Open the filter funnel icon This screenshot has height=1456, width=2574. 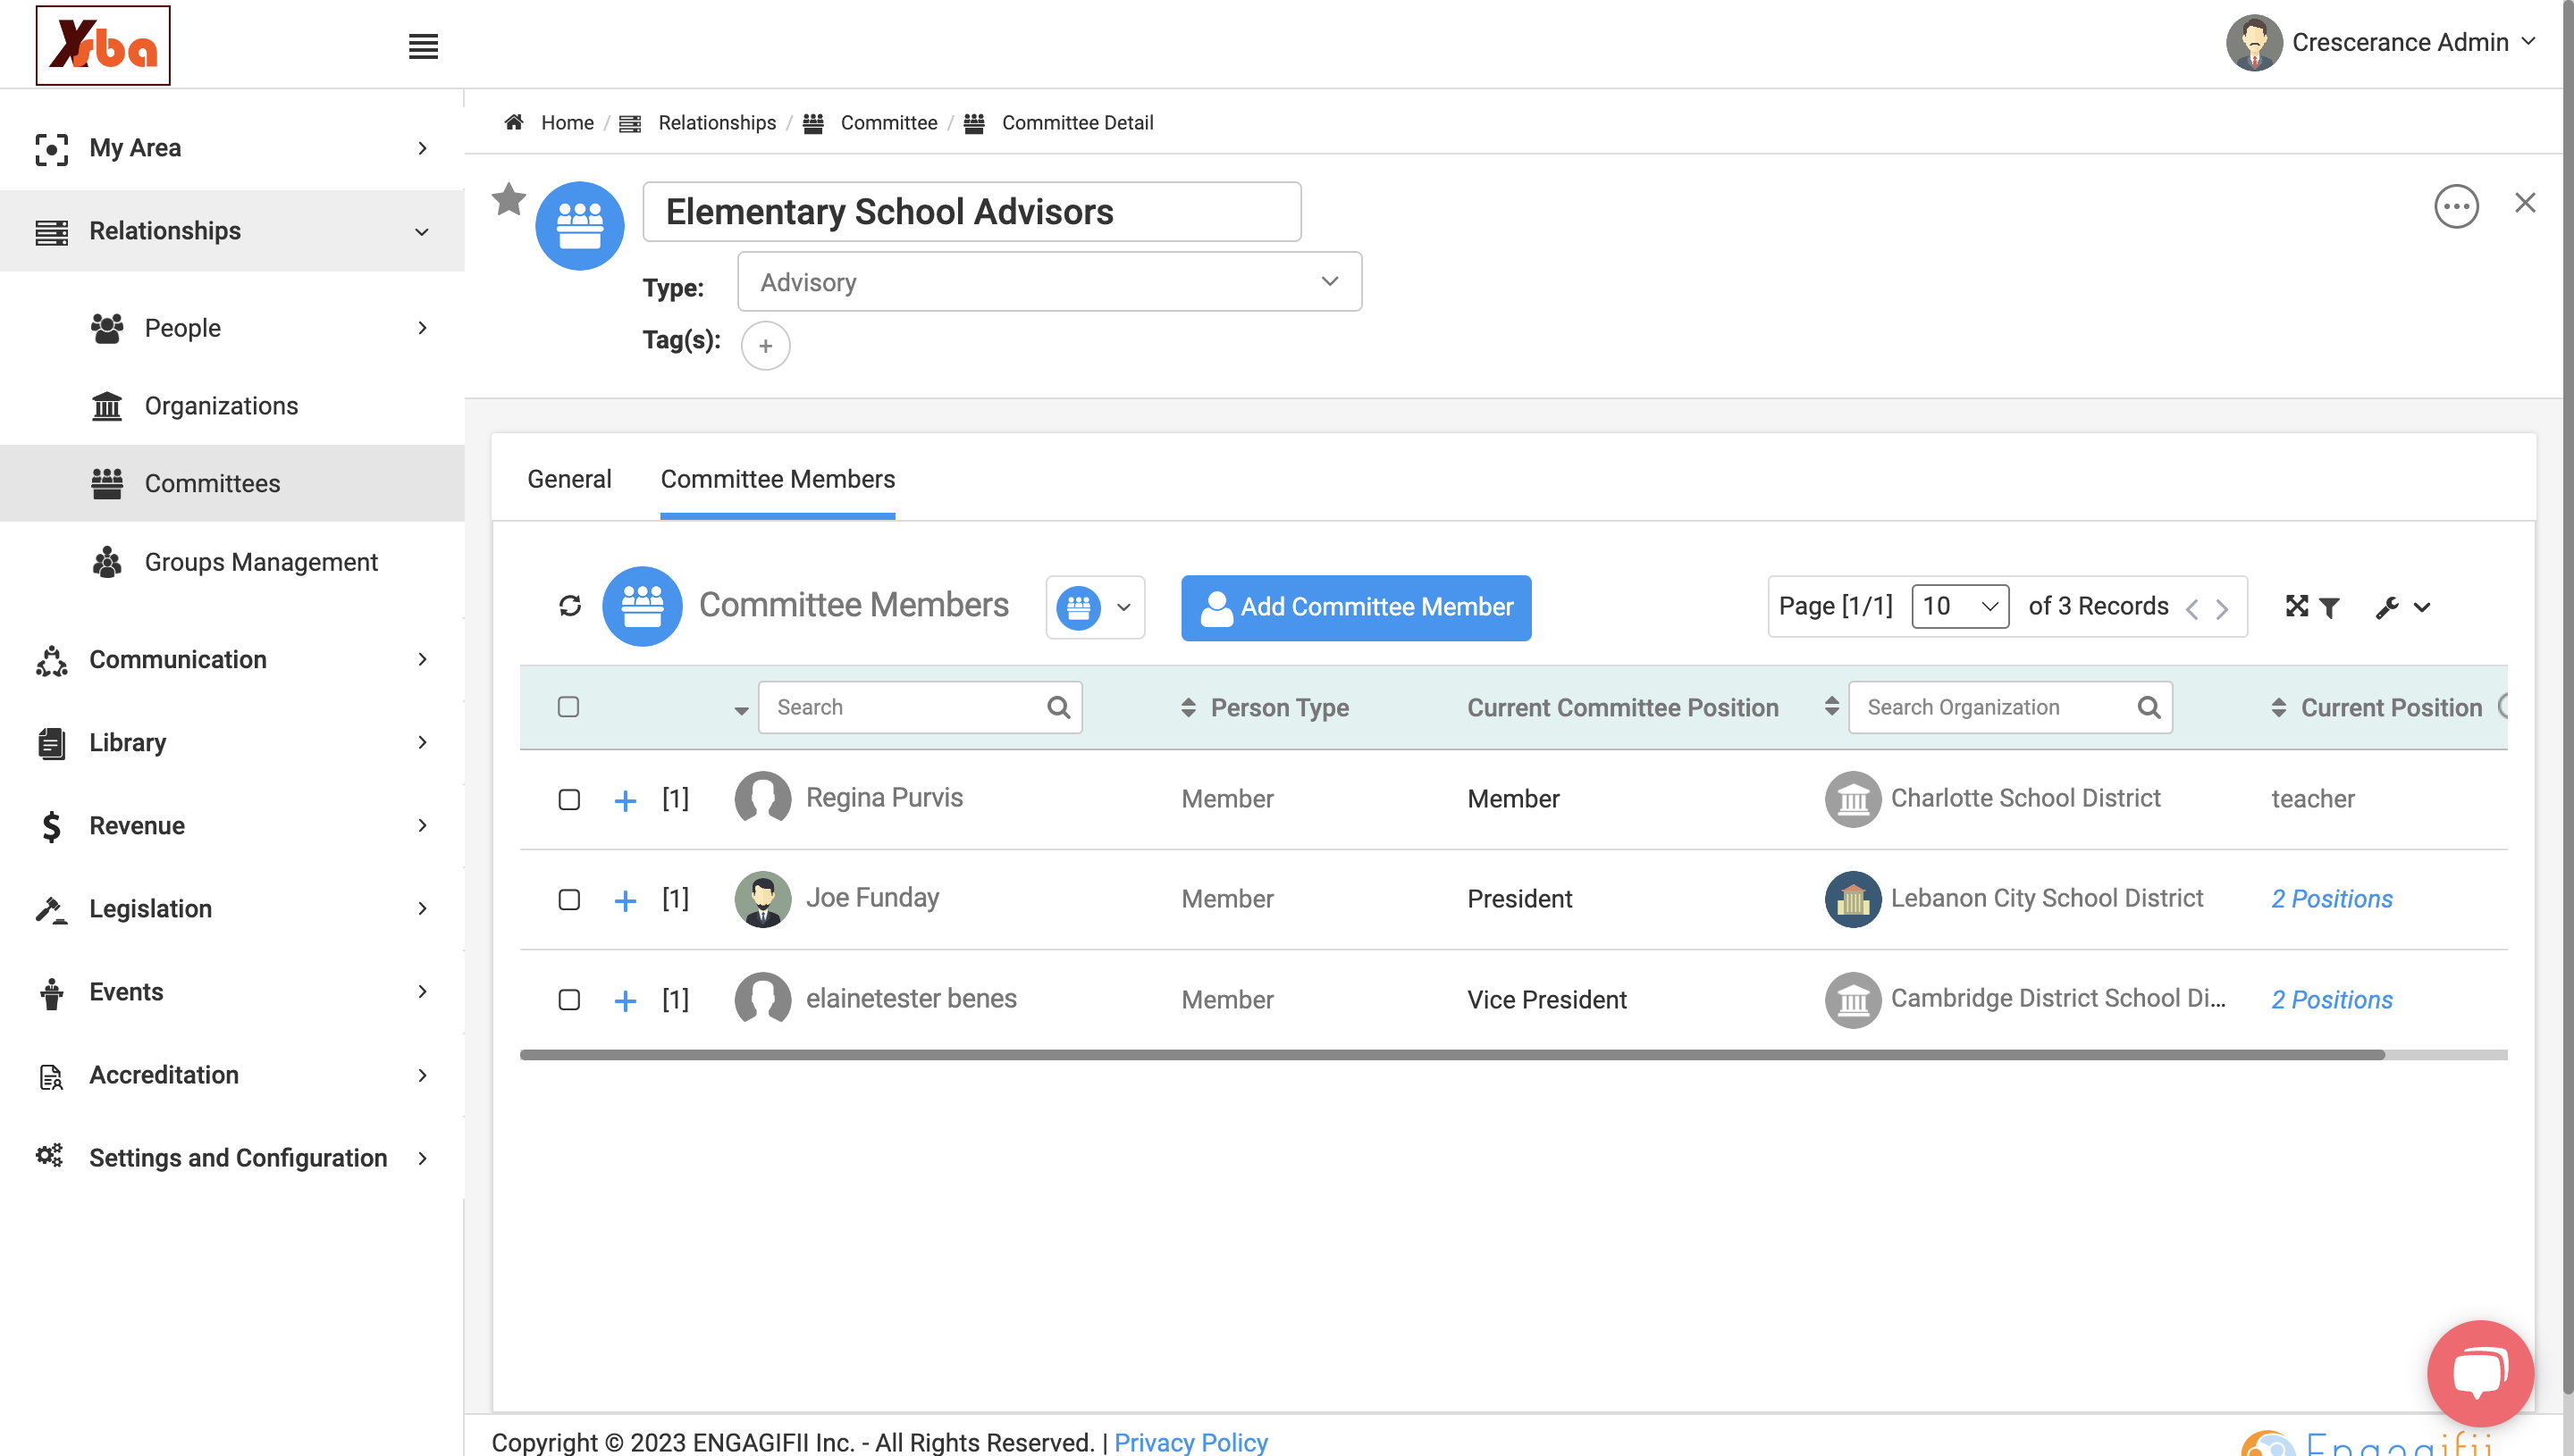tap(2328, 607)
